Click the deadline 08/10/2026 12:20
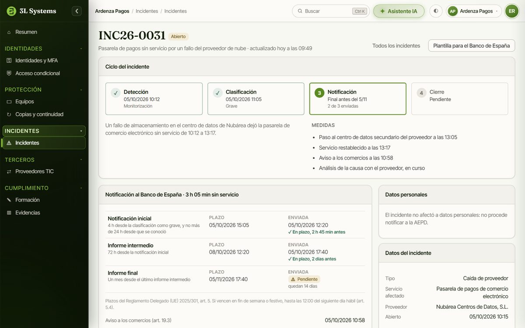 click(x=229, y=252)
